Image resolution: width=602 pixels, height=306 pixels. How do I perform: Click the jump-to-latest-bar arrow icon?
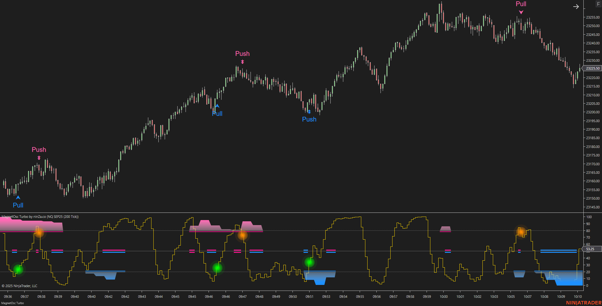576,7
